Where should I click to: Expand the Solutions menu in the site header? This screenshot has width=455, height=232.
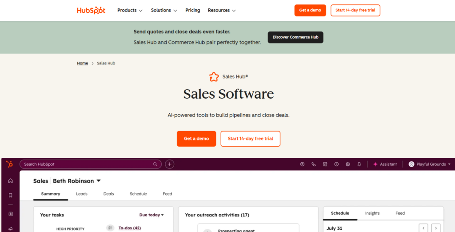click(164, 11)
